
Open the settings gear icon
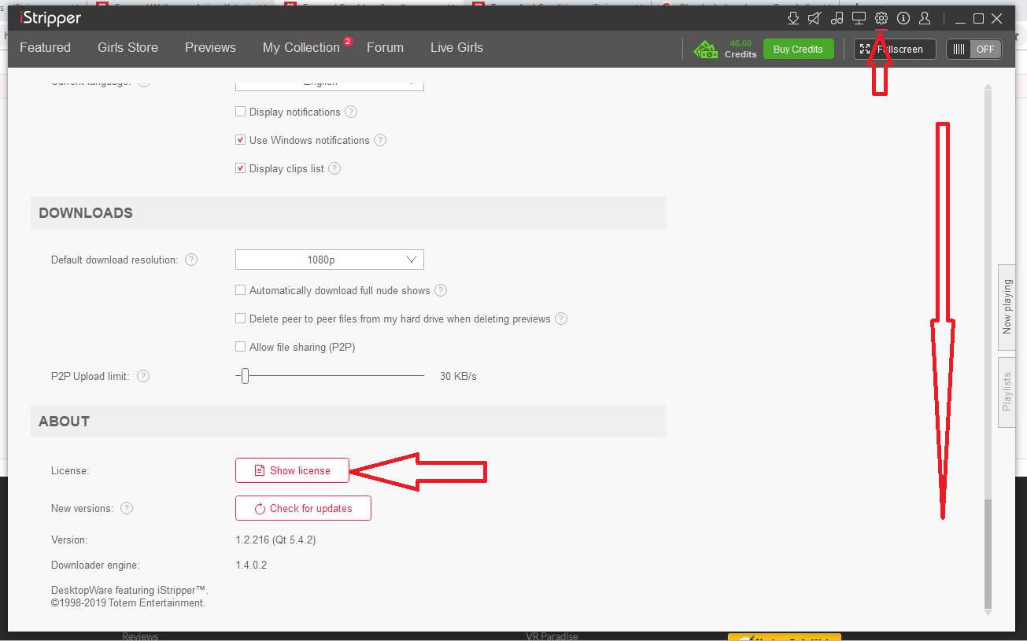coord(881,18)
